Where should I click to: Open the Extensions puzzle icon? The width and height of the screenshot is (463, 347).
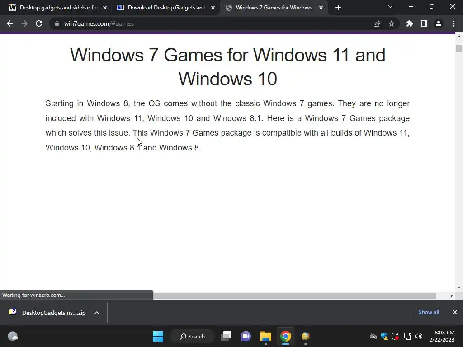point(410,23)
